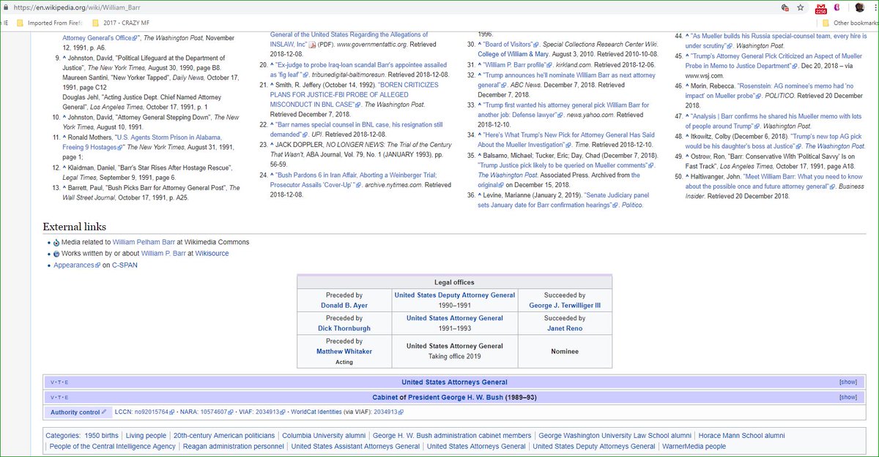This screenshot has width=879, height=457.
Task: Open 'WarnerMedia people' category
Action: (x=694, y=446)
